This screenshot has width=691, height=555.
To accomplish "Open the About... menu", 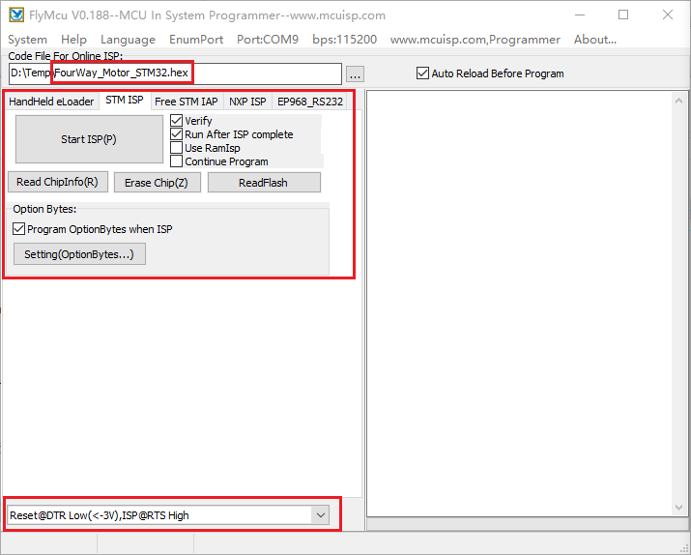I will click(595, 40).
